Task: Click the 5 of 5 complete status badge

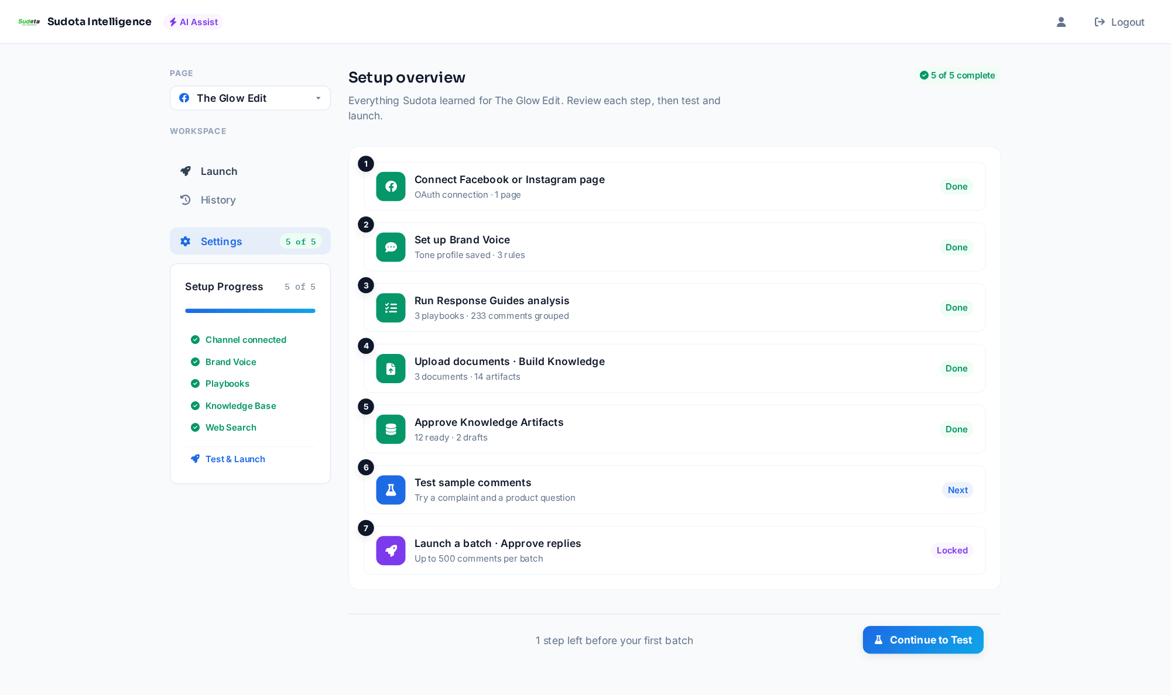Action: (x=957, y=75)
